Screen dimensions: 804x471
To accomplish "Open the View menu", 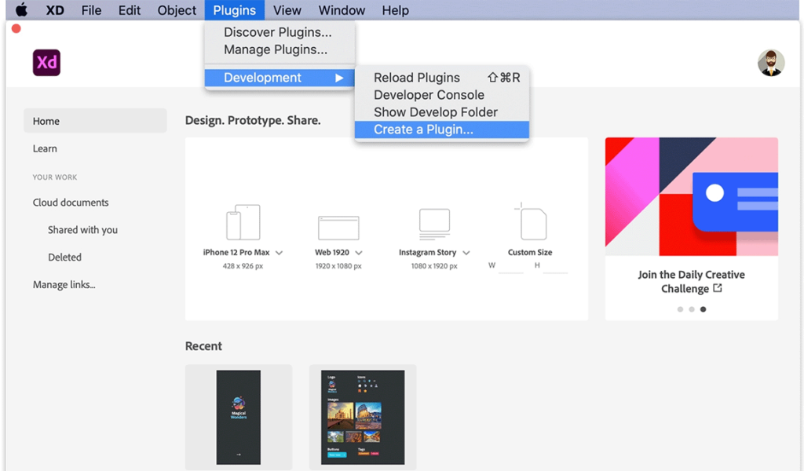I will [x=287, y=10].
